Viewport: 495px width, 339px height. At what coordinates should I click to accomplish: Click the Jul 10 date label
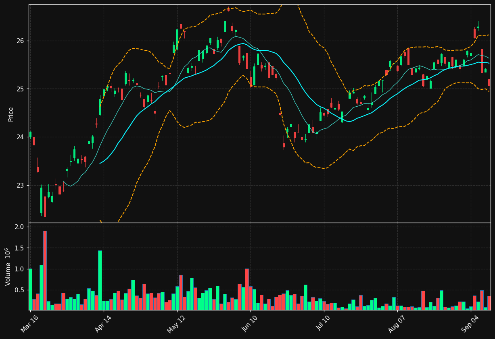click(x=323, y=323)
